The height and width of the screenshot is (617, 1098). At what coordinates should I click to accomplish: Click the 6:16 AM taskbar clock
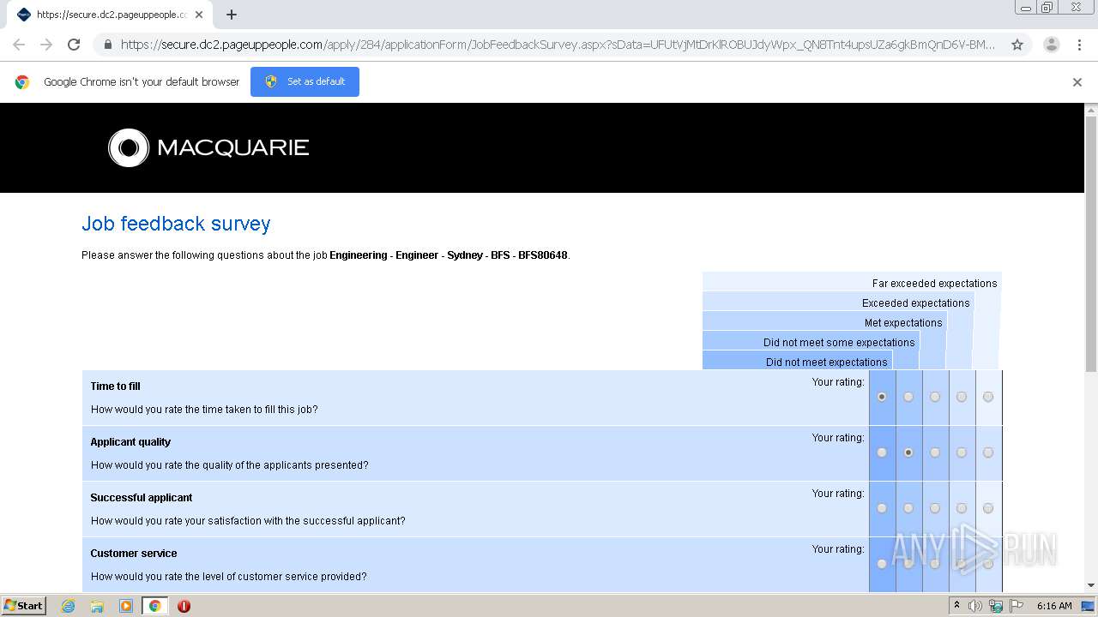click(x=1054, y=606)
